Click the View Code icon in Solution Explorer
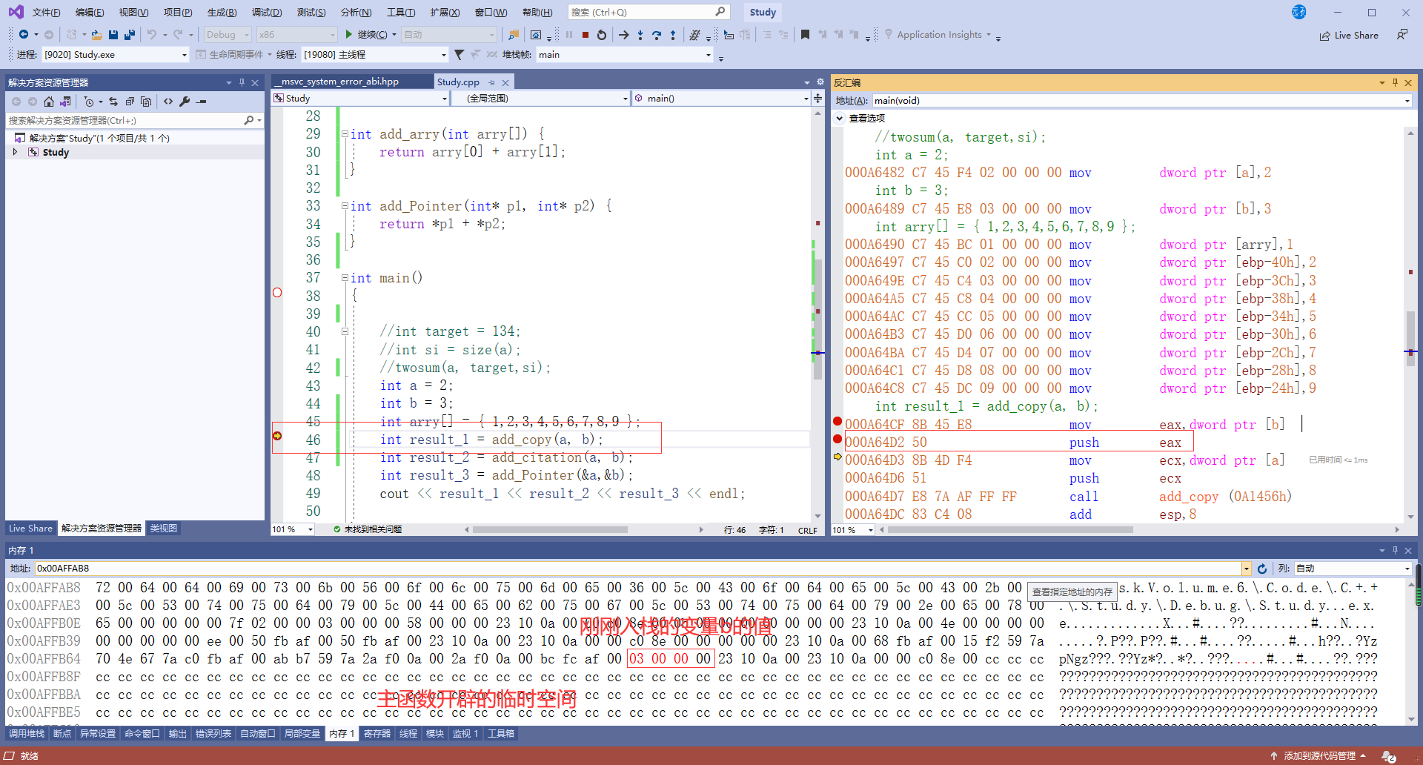The width and height of the screenshot is (1423, 765). (x=168, y=102)
